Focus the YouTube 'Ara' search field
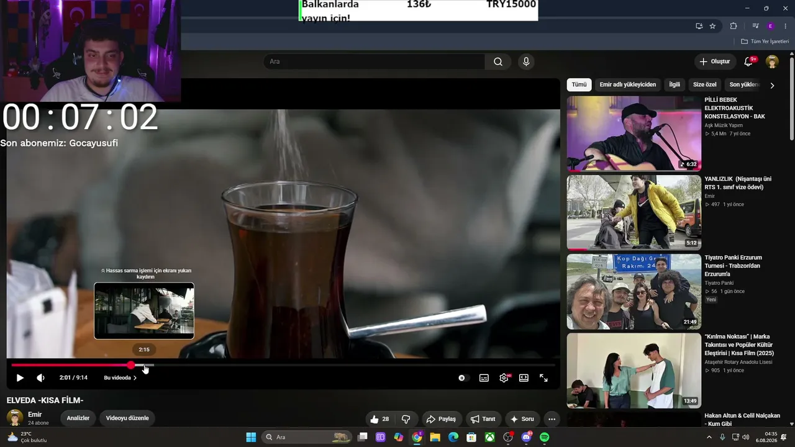The height and width of the screenshot is (447, 795). (374, 61)
